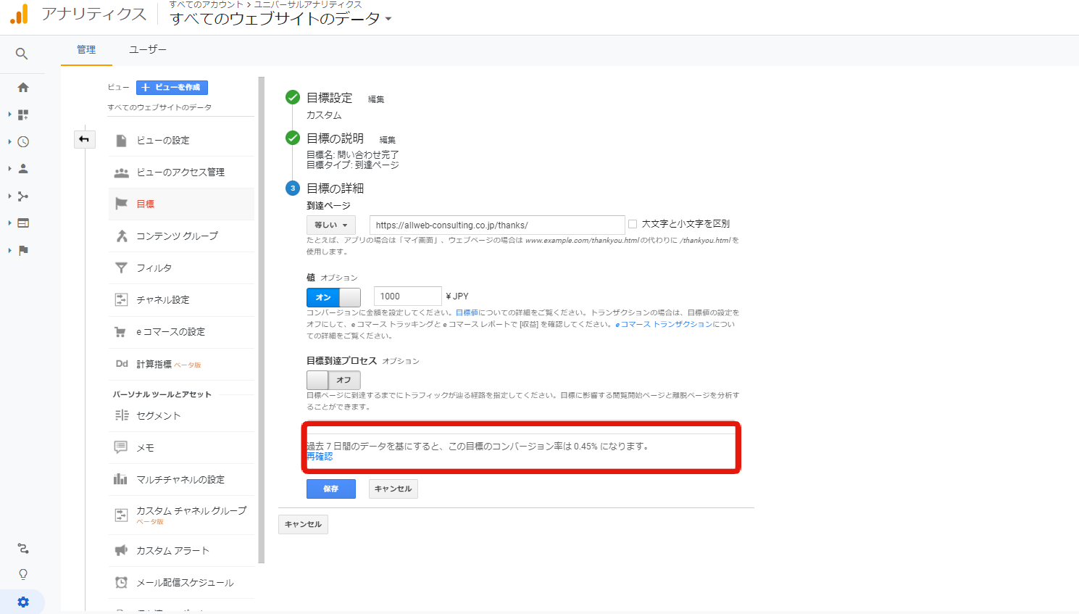This screenshot has width=1079, height=614.
Task: Click the blue 保存 button
Action: (331, 489)
